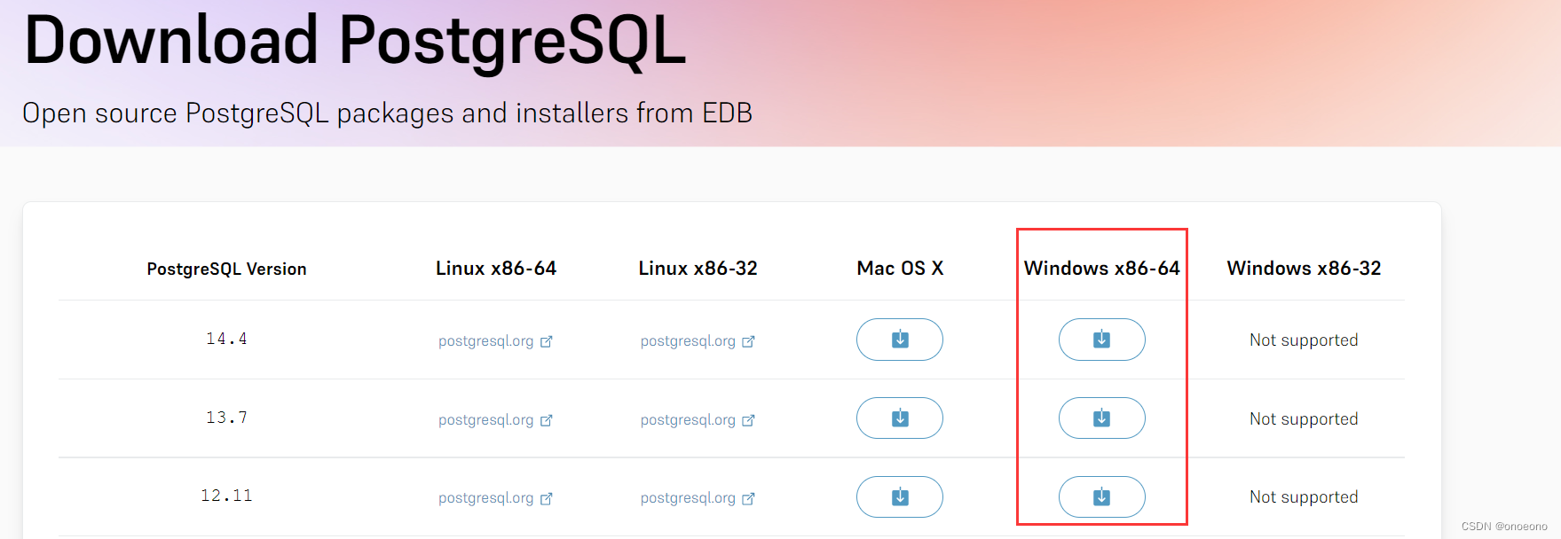
Task: Click the Linux x86-32 column header
Action: pos(698,269)
